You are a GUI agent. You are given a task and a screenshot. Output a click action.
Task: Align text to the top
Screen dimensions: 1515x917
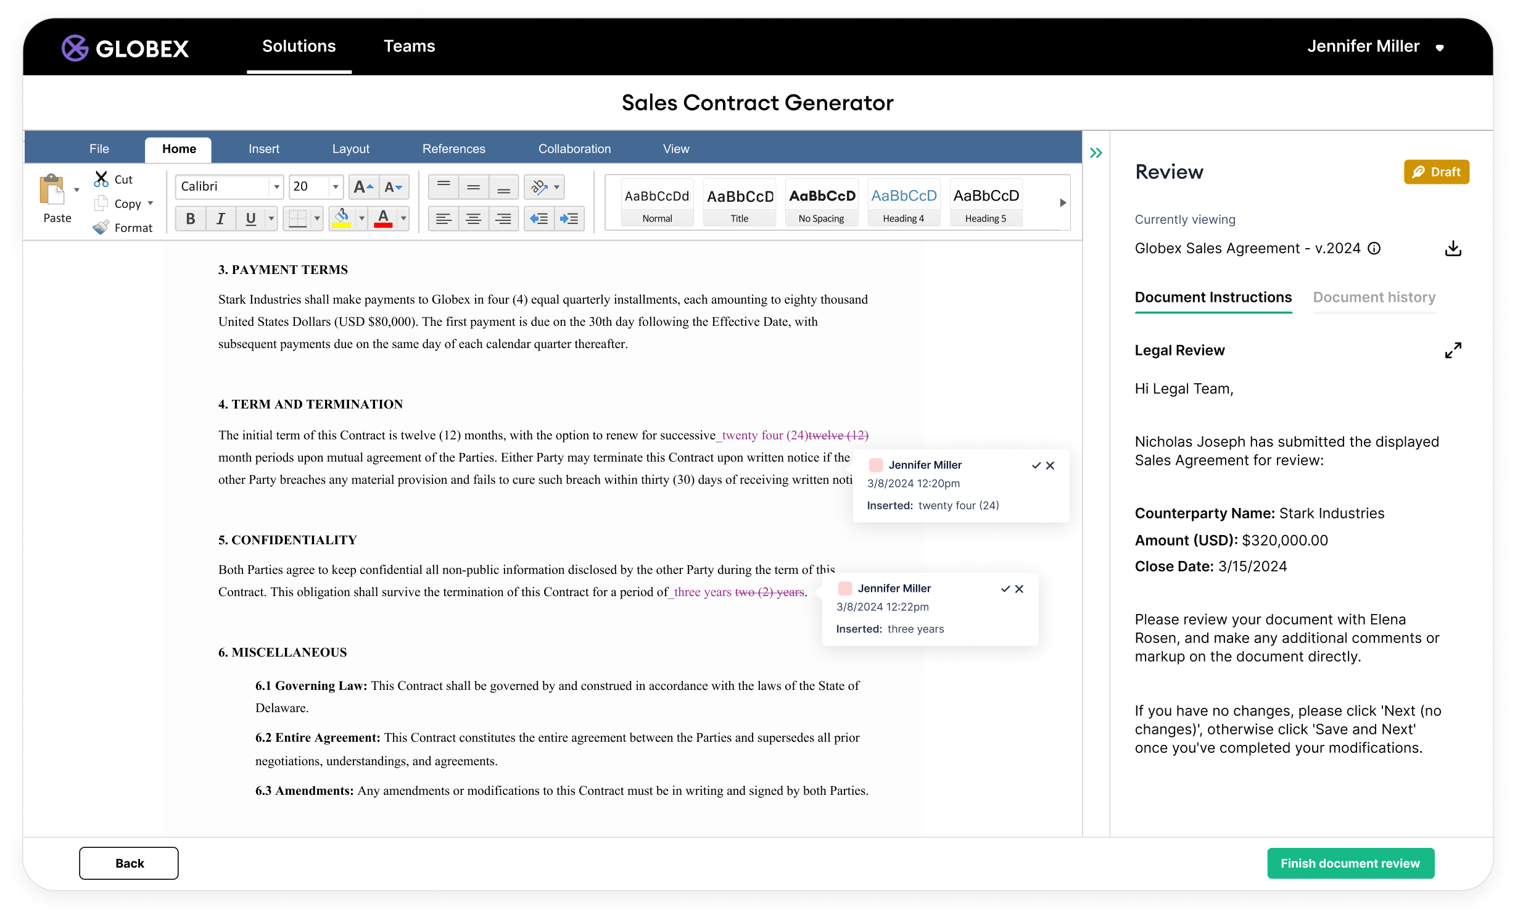point(443,186)
